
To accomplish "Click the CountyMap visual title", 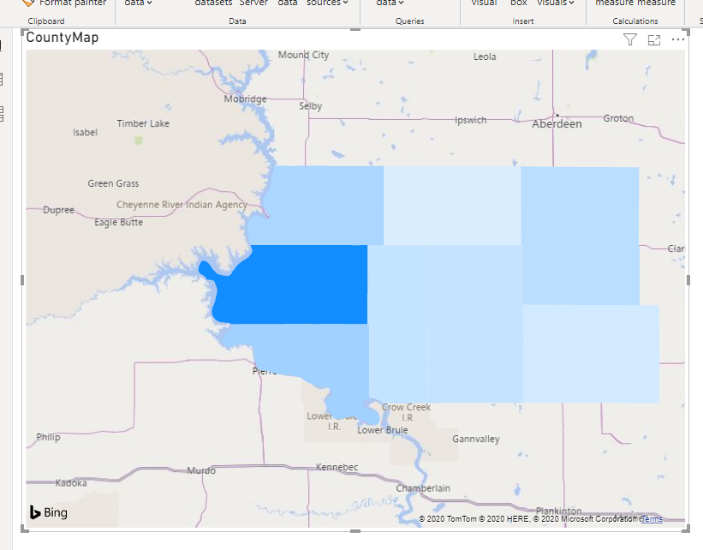I will click(63, 38).
